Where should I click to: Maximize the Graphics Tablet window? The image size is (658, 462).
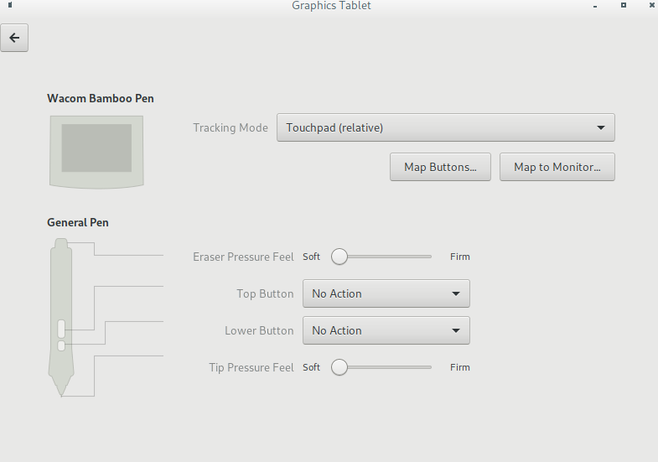[624, 5]
